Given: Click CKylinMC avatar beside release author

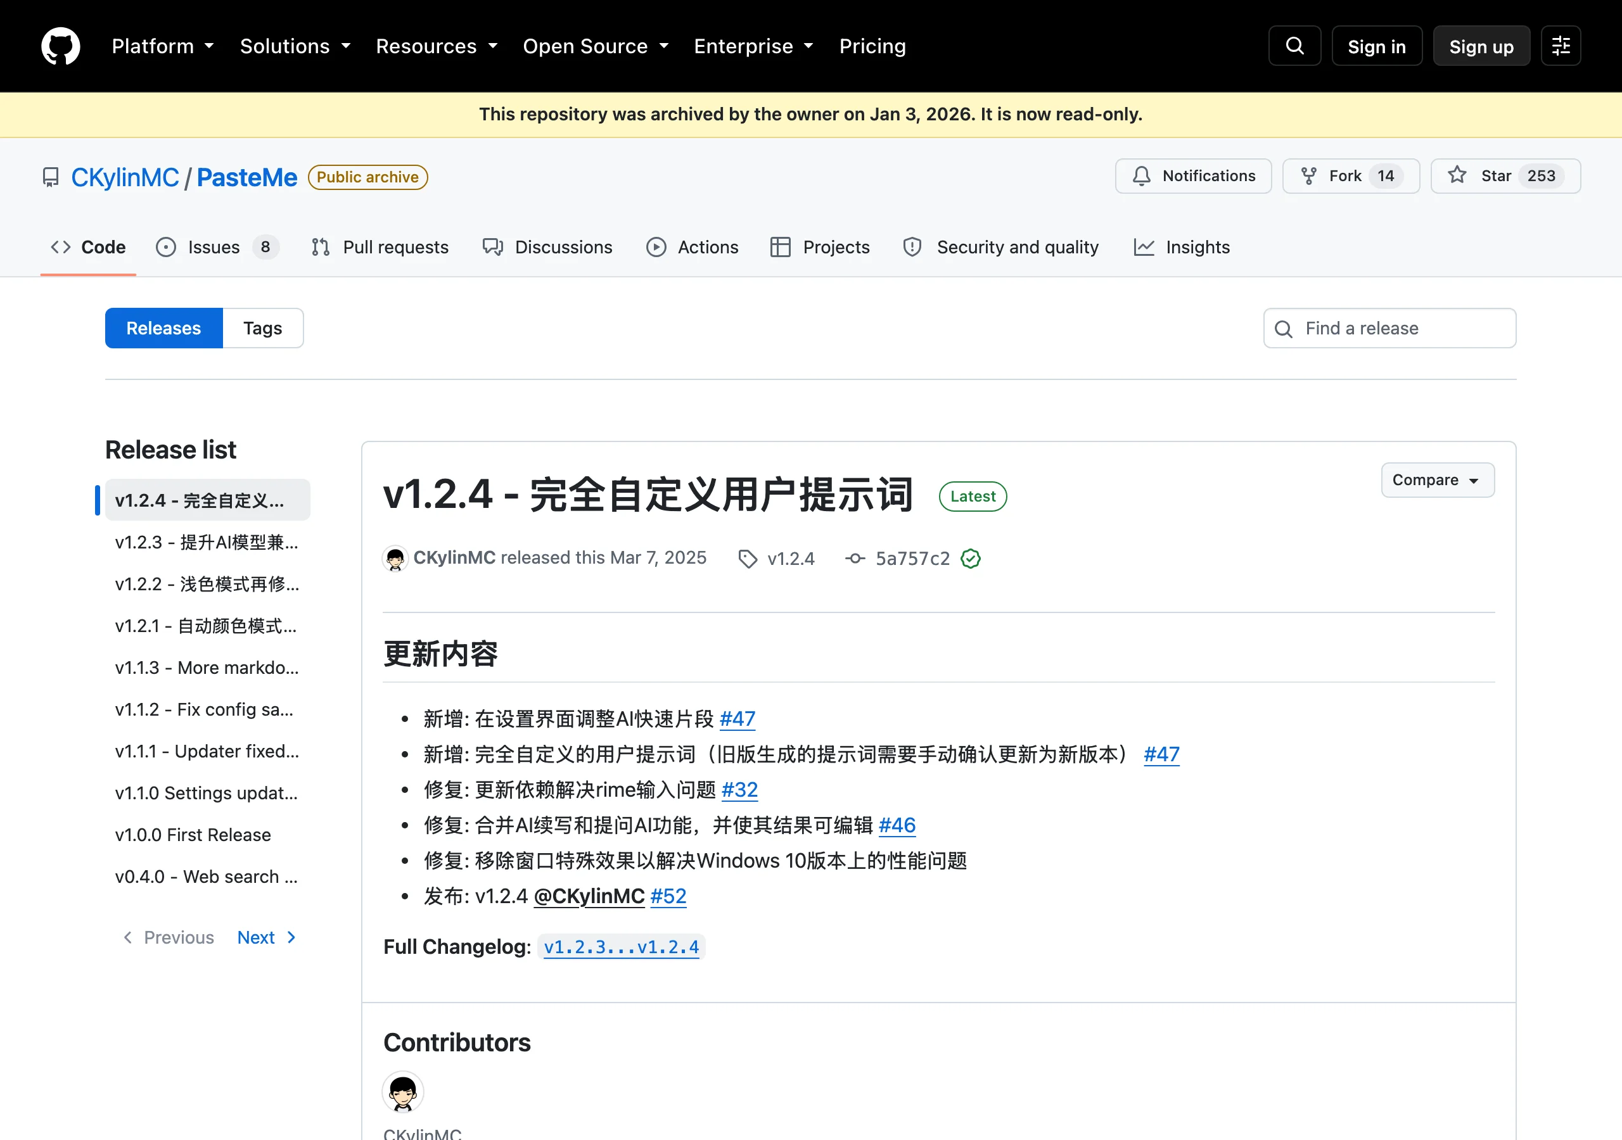Looking at the screenshot, I should click(395, 559).
